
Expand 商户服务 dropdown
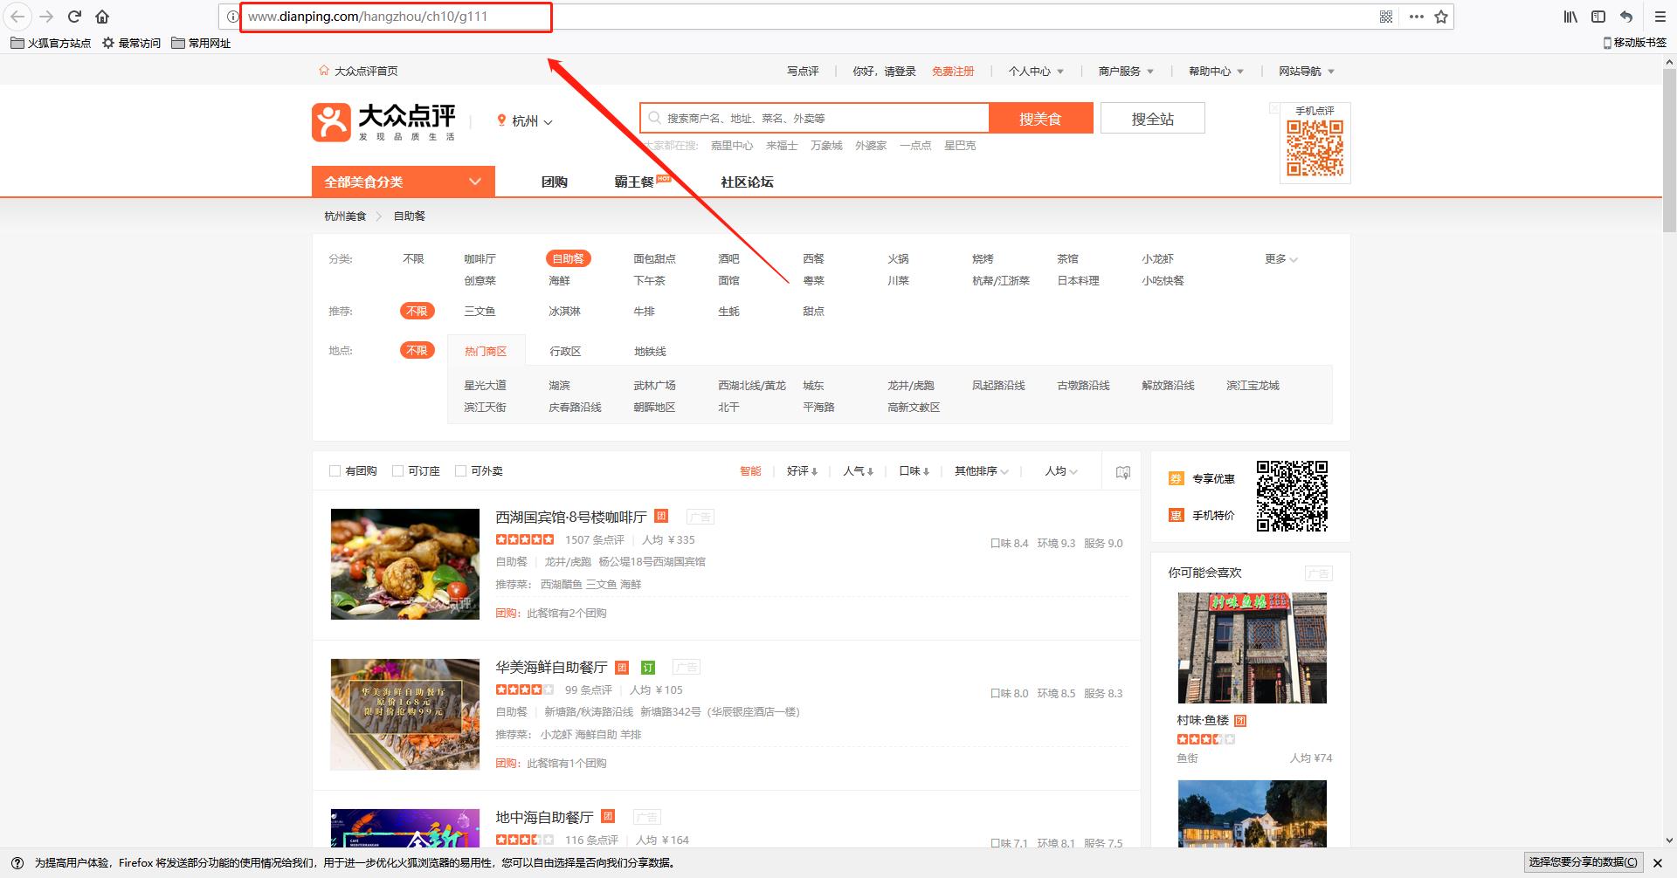click(x=1126, y=72)
